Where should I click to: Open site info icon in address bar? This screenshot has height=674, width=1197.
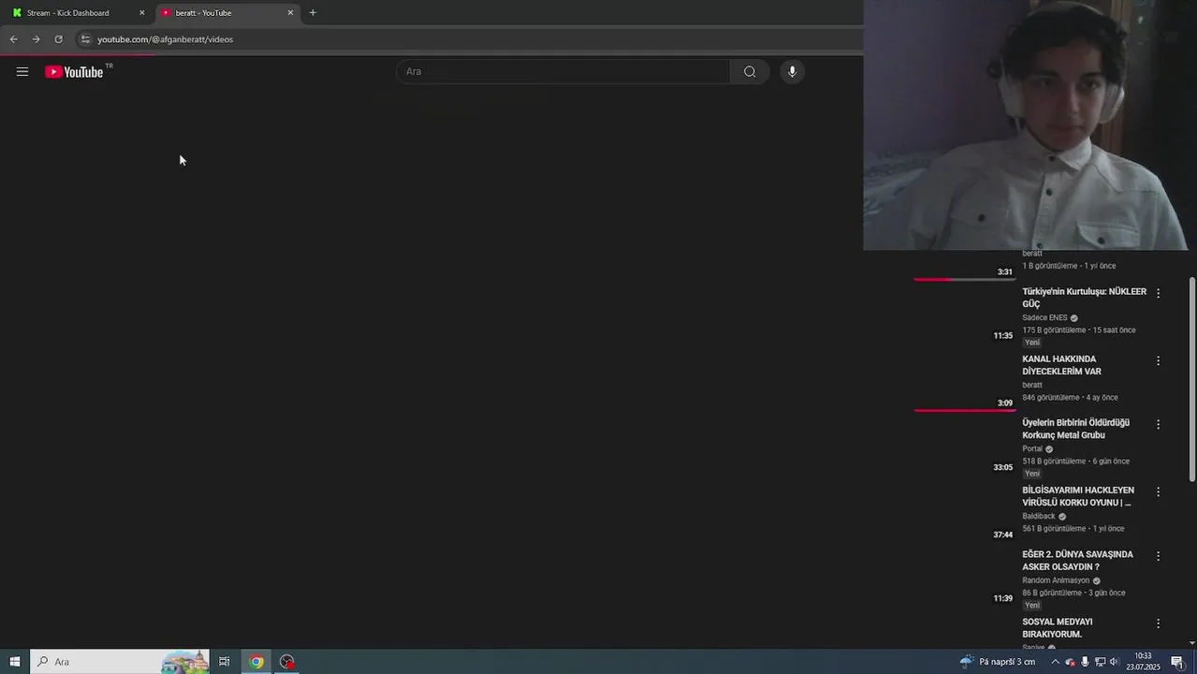coord(85,39)
